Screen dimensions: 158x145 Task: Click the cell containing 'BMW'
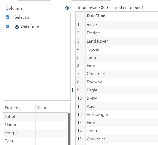112,98
